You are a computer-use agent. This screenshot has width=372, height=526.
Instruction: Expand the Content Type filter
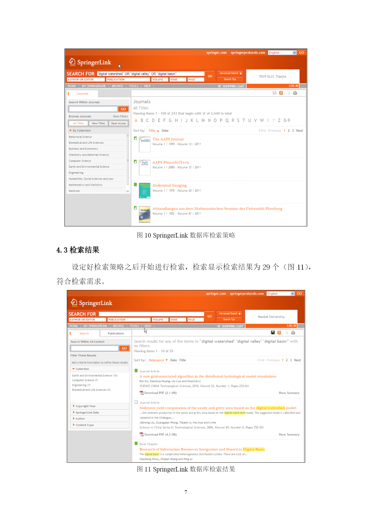(x=74, y=425)
